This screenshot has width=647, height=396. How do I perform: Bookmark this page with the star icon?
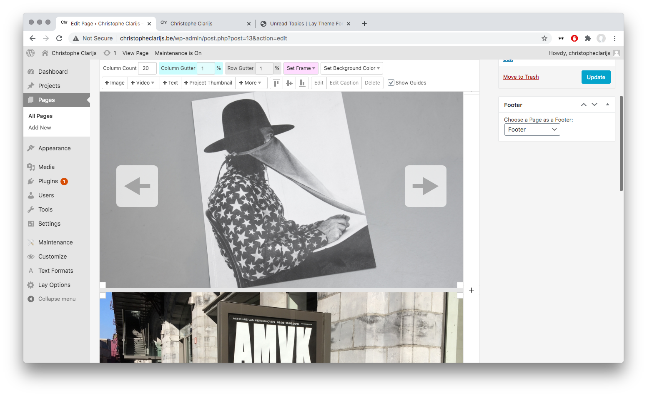pos(544,38)
